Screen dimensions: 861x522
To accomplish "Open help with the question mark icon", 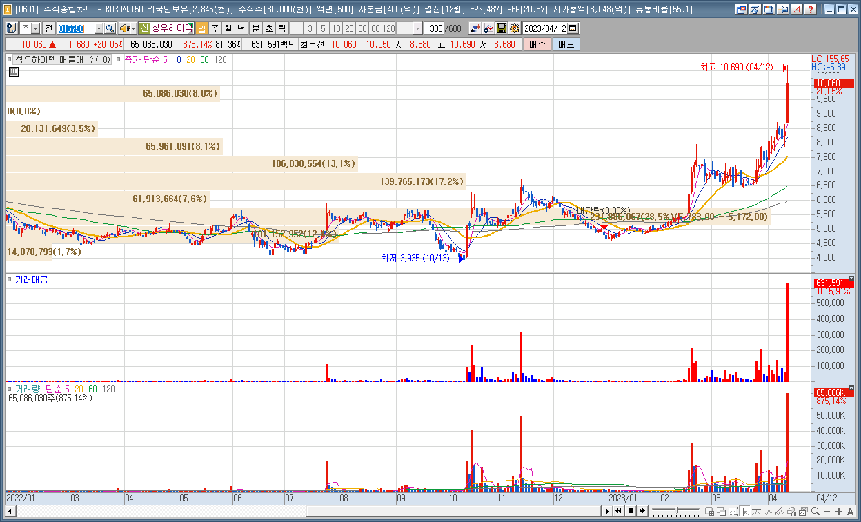I will 810,9.
